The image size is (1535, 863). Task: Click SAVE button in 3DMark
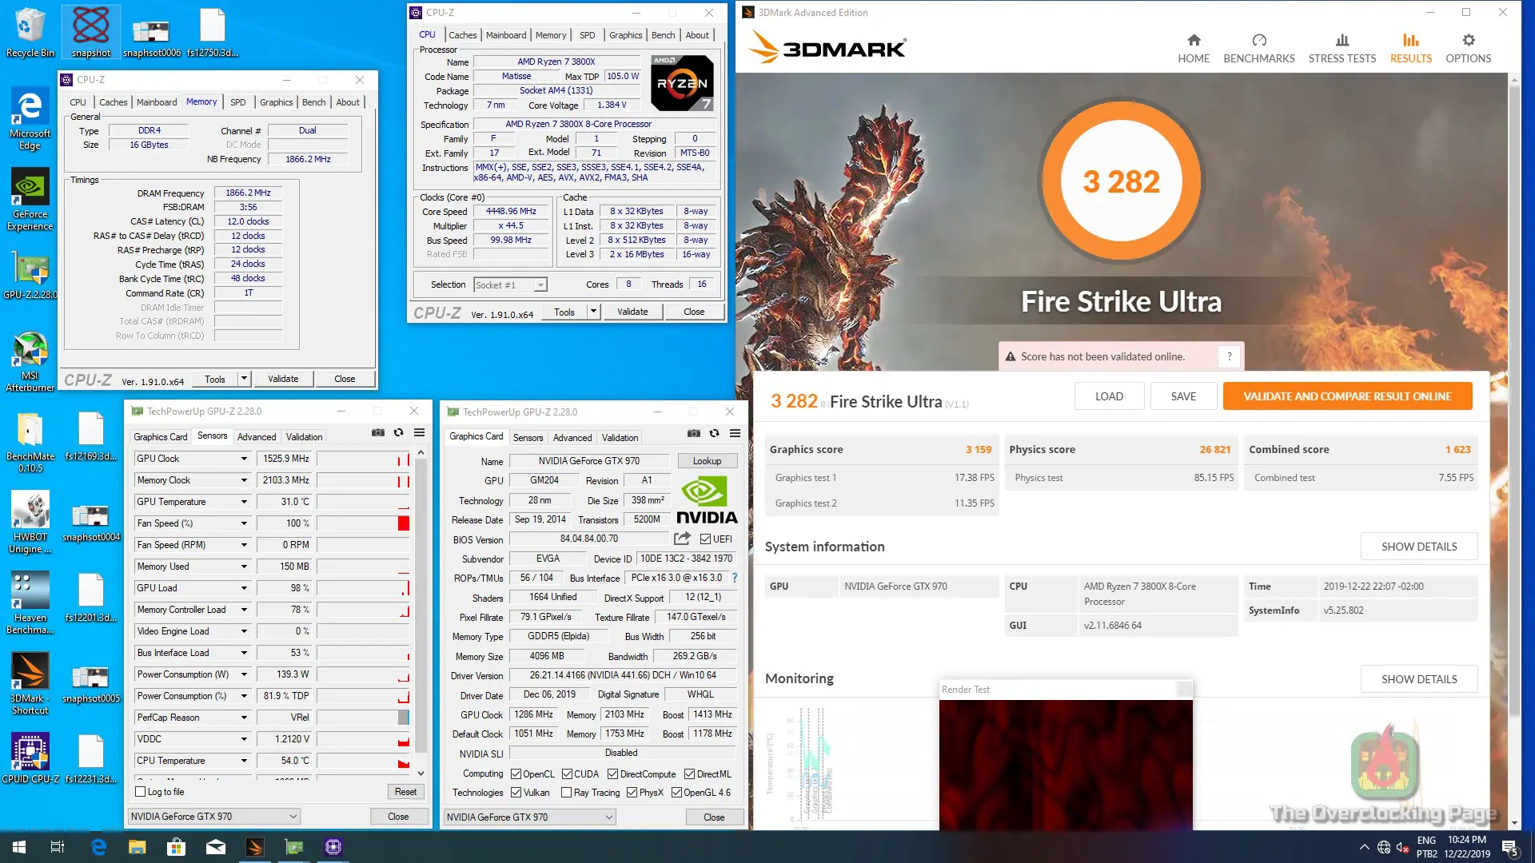1183,396
